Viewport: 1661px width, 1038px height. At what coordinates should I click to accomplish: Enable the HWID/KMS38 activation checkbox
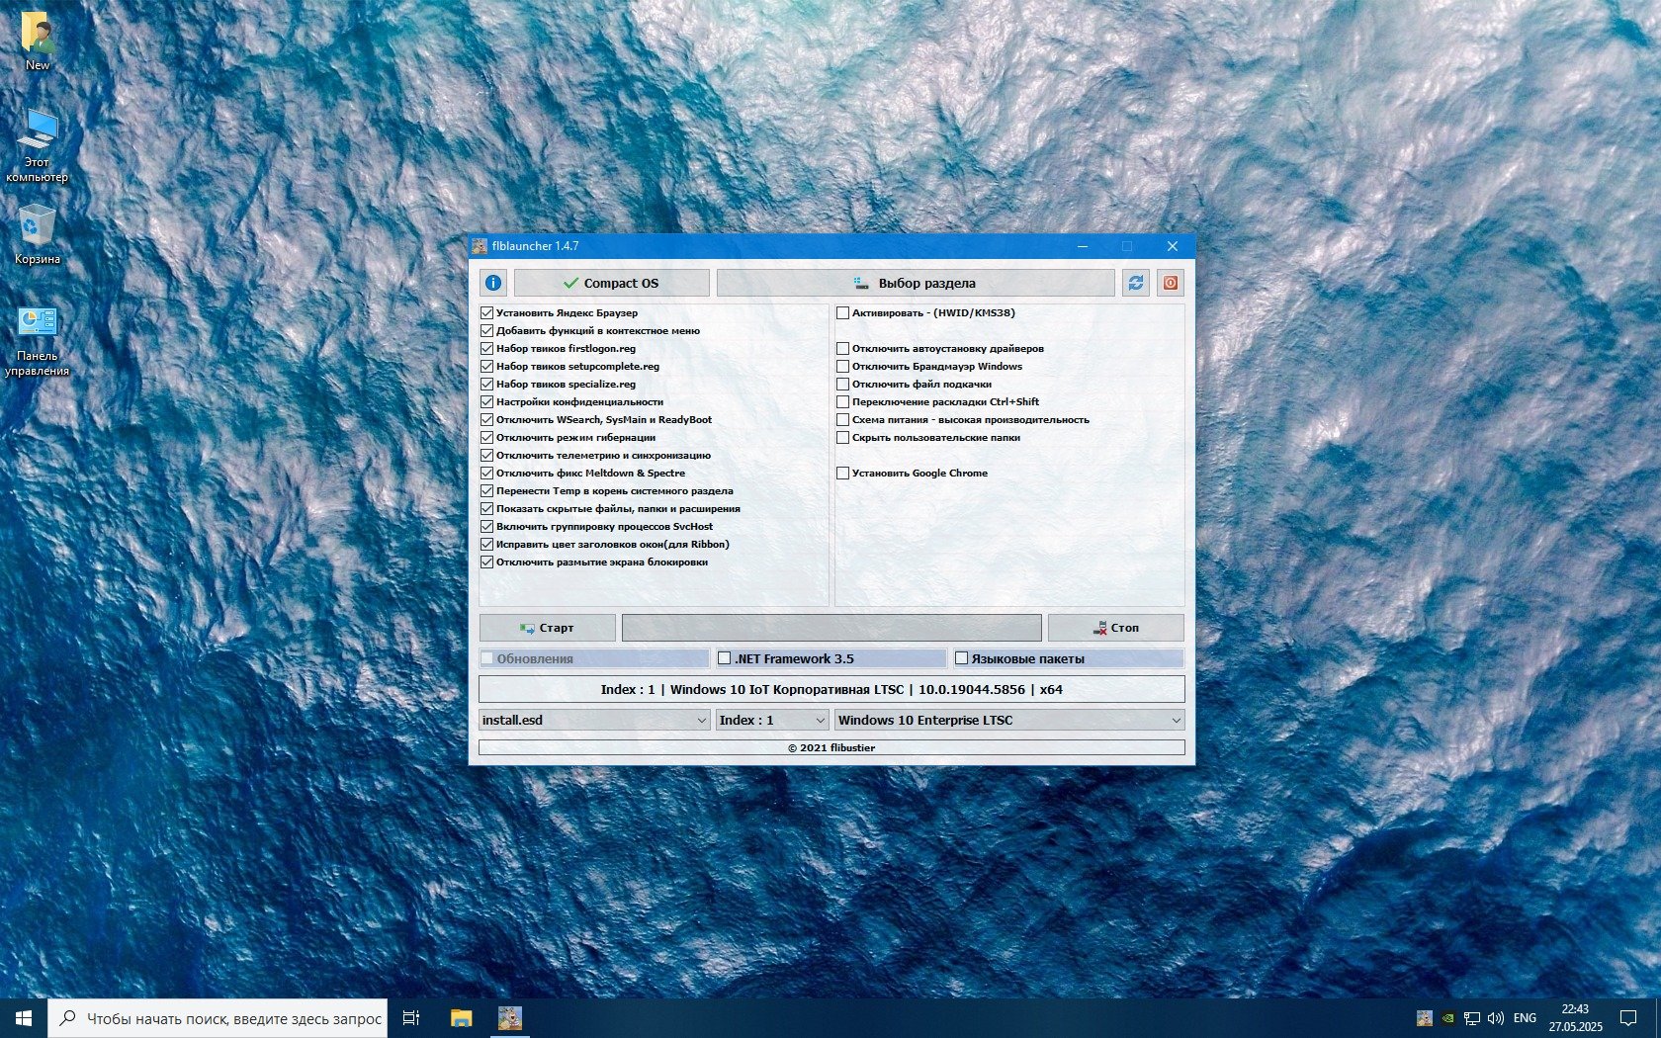[x=843, y=313]
